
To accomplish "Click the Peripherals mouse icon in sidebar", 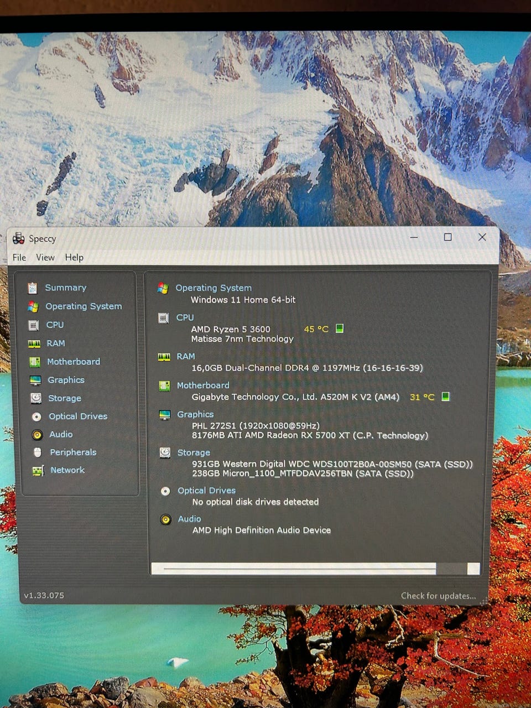I will coord(38,452).
